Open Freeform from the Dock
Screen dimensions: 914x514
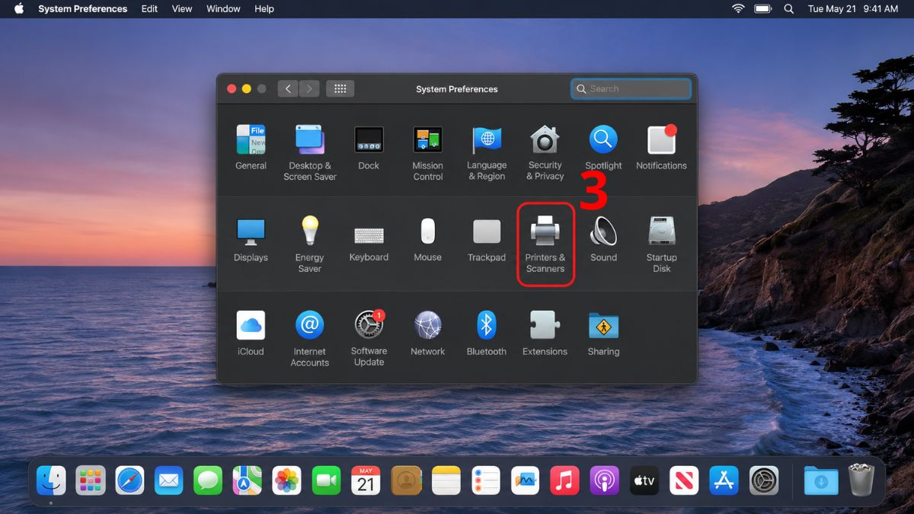[526, 480]
